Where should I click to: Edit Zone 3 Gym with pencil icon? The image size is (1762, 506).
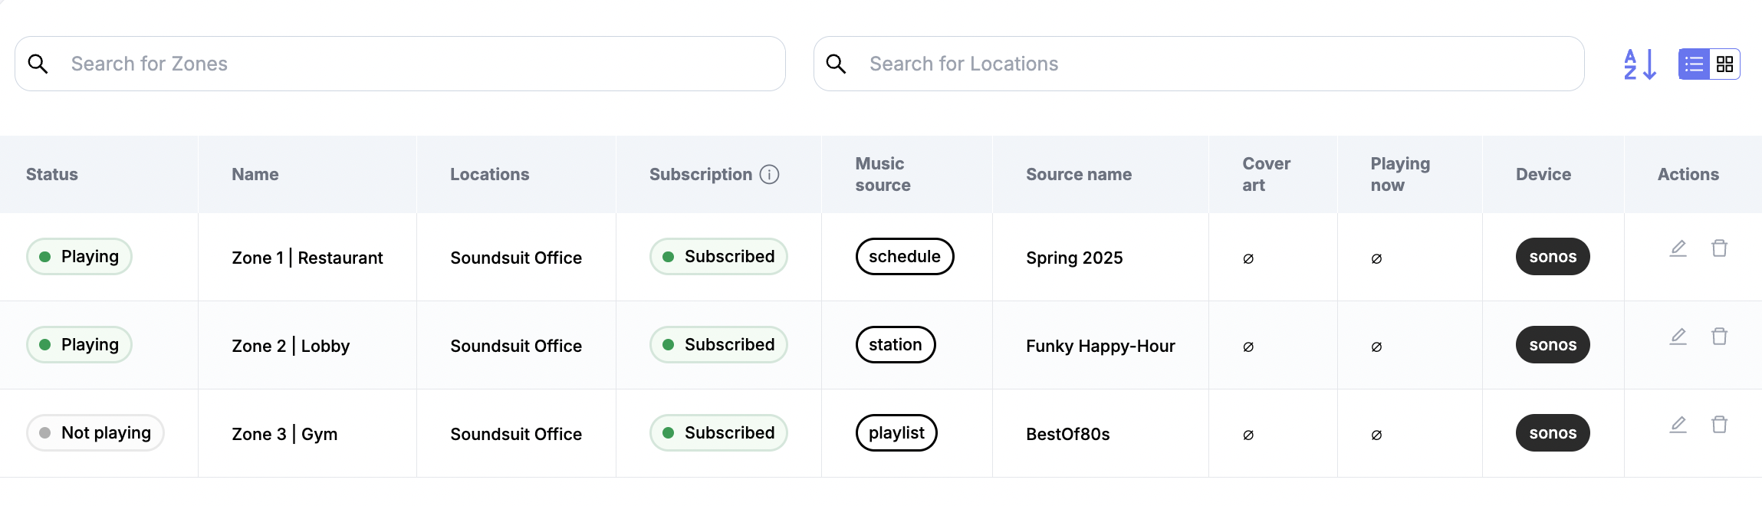click(1678, 425)
